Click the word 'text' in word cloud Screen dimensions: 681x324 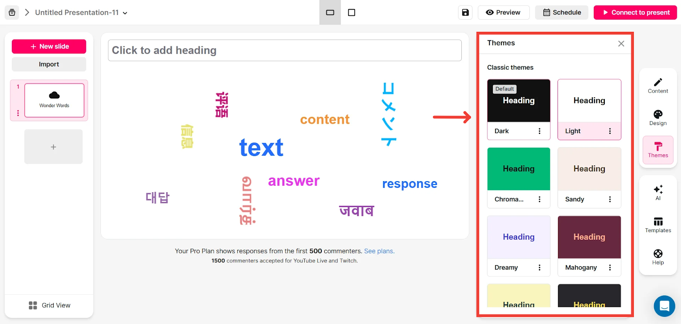(x=261, y=148)
